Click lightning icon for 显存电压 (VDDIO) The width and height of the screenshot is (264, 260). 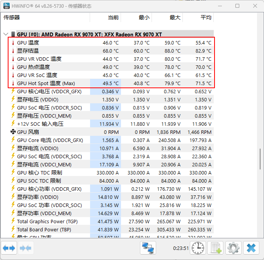[13, 99]
